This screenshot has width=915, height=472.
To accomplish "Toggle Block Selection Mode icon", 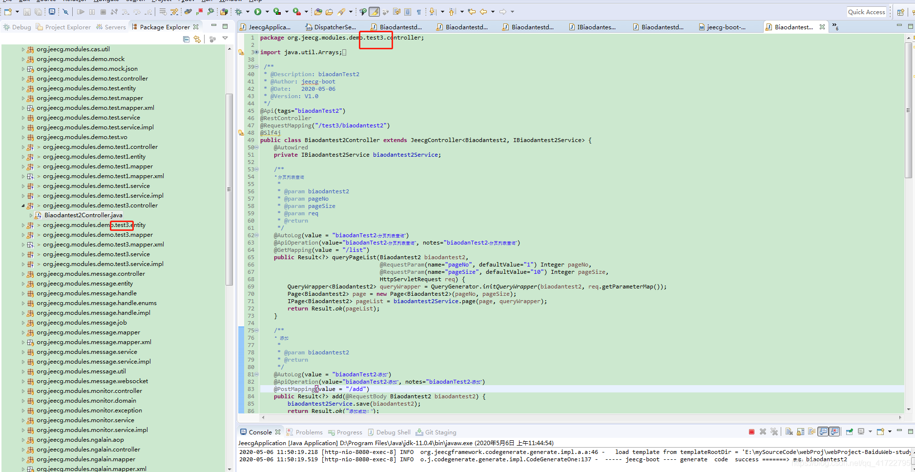I will click(408, 12).
